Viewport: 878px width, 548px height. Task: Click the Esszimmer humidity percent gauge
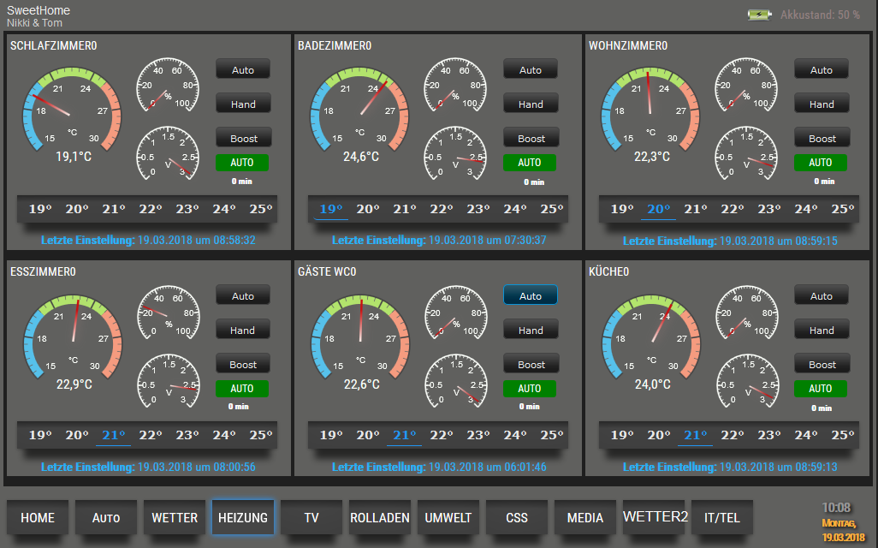click(x=168, y=312)
